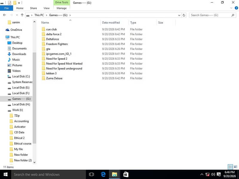
Task: Open the Manage ribbon tab
Action: coord(62,8)
